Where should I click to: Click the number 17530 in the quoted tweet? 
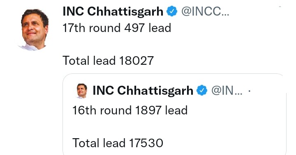click(x=146, y=143)
